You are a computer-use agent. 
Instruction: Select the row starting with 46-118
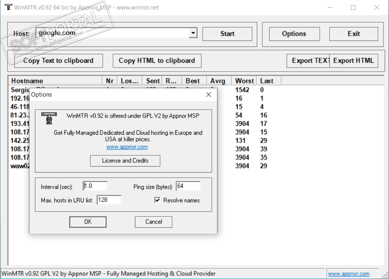coord(20,107)
